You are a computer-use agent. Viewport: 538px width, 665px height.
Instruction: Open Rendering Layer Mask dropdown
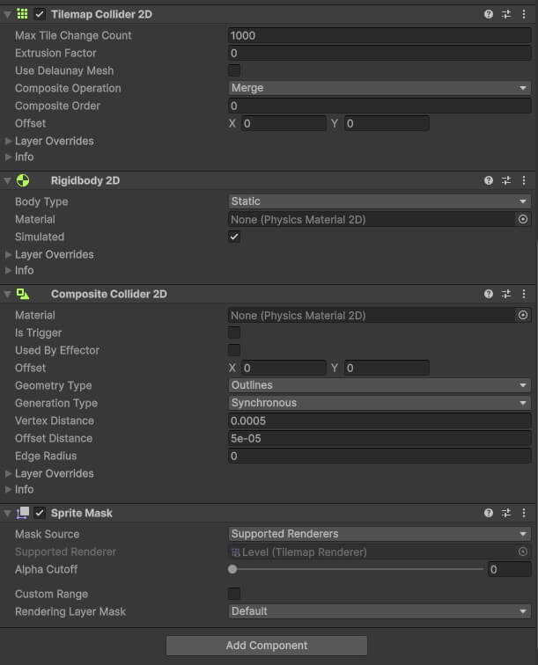[x=380, y=611]
